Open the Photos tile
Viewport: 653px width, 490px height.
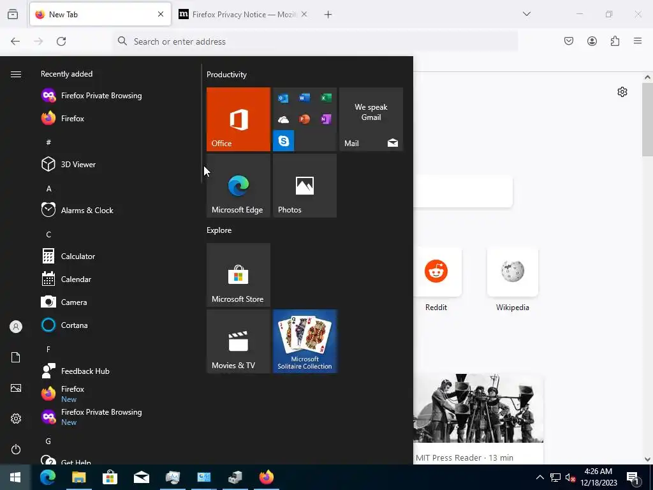(x=304, y=186)
